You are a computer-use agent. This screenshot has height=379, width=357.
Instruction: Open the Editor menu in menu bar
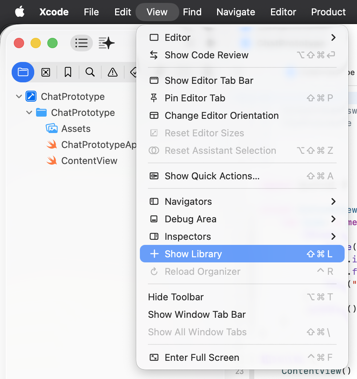point(283,12)
